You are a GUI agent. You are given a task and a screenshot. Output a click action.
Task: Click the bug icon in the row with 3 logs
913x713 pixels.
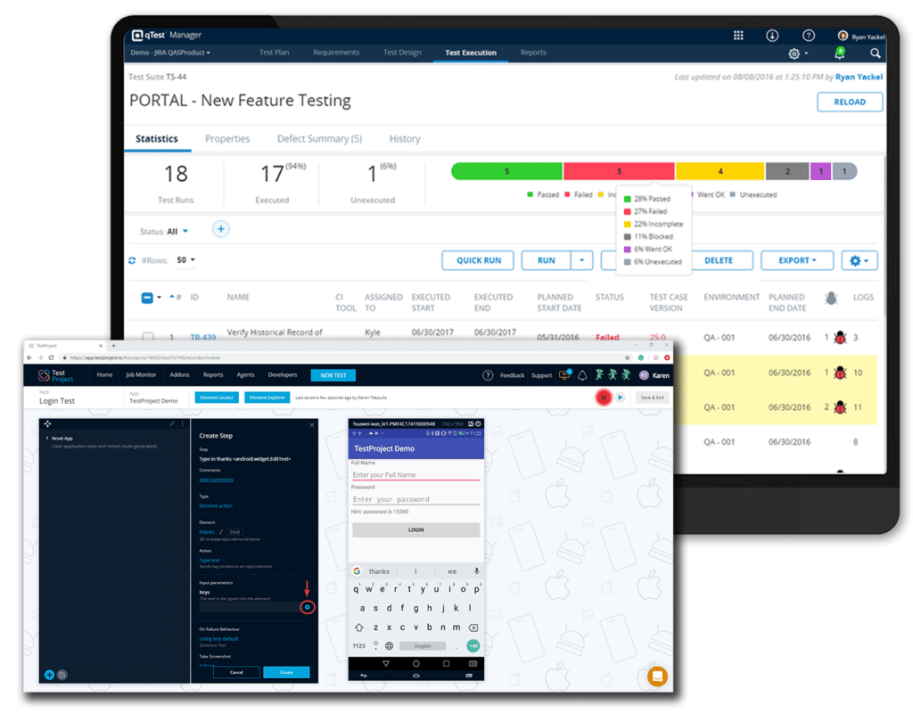click(840, 338)
